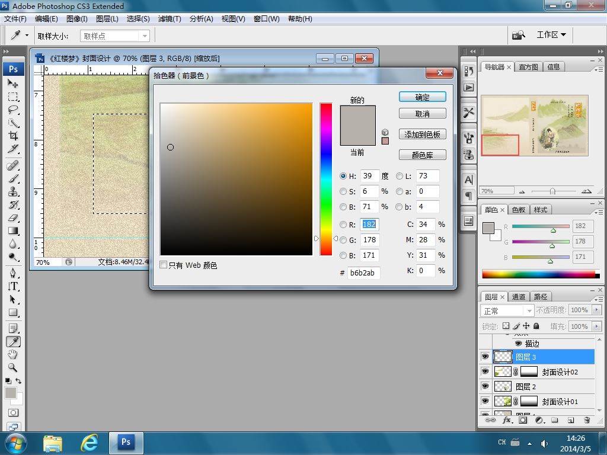Open the layer blend mode 正常 dropdown
The image size is (607, 455).
[507, 310]
